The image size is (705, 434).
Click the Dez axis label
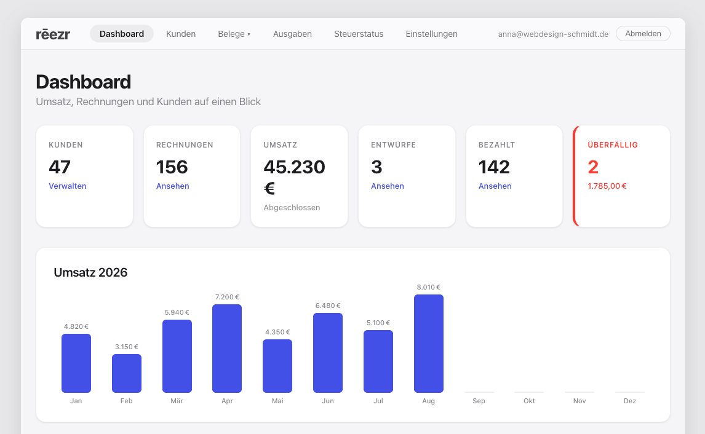[630, 401]
